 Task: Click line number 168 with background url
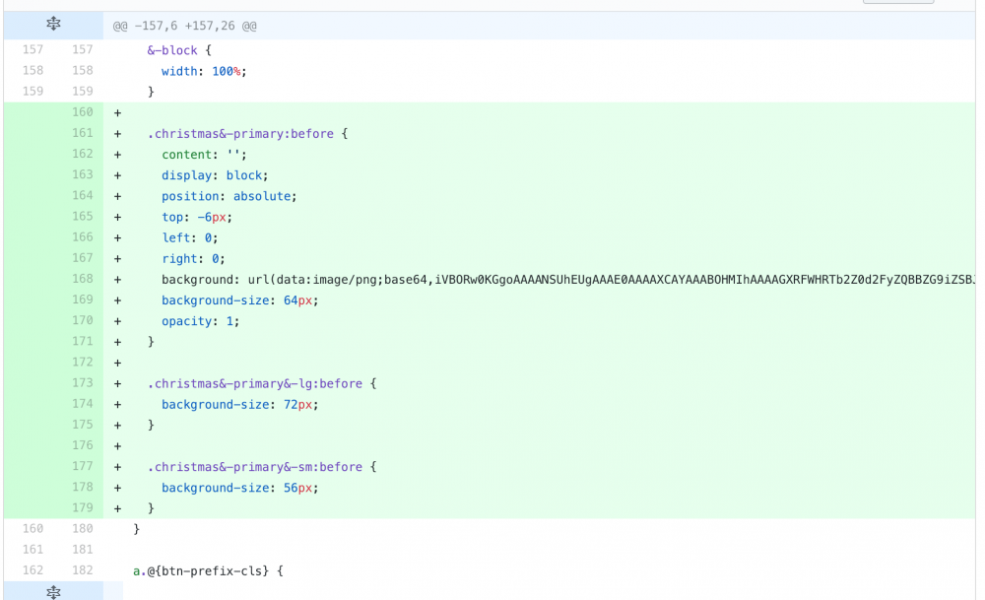coord(82,280)
